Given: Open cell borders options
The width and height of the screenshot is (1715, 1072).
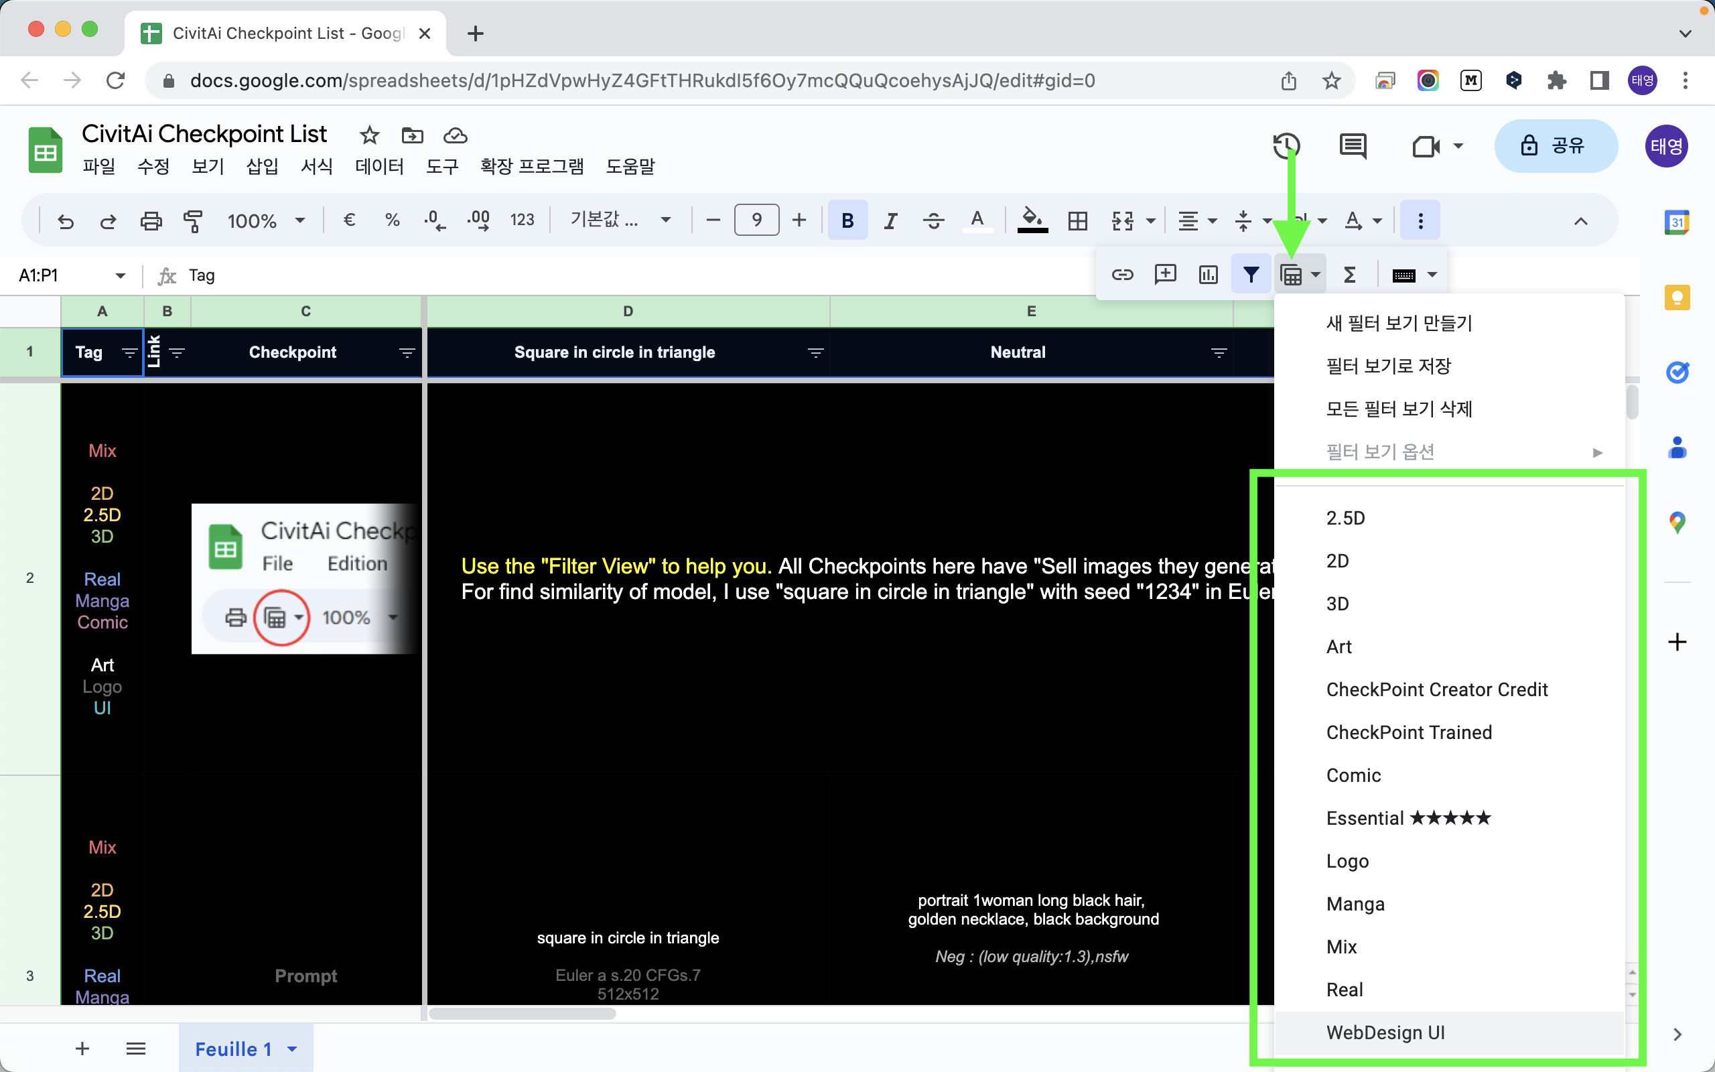Looking at the screenshot, I should click(x=1077, y=220).
